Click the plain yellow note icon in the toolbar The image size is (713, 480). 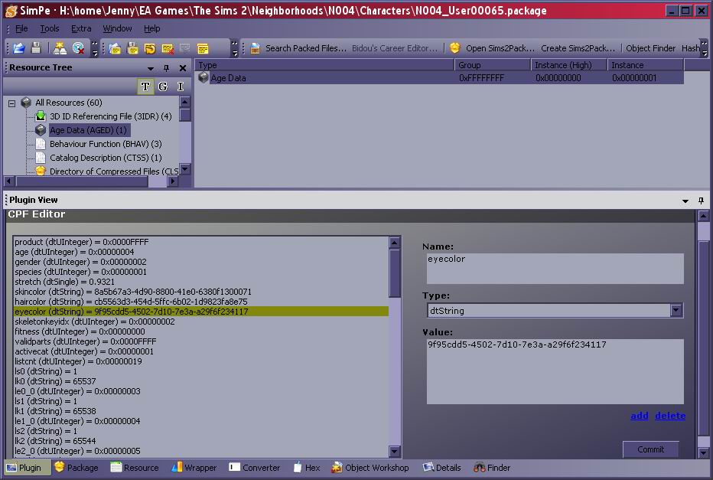[203, 48]
